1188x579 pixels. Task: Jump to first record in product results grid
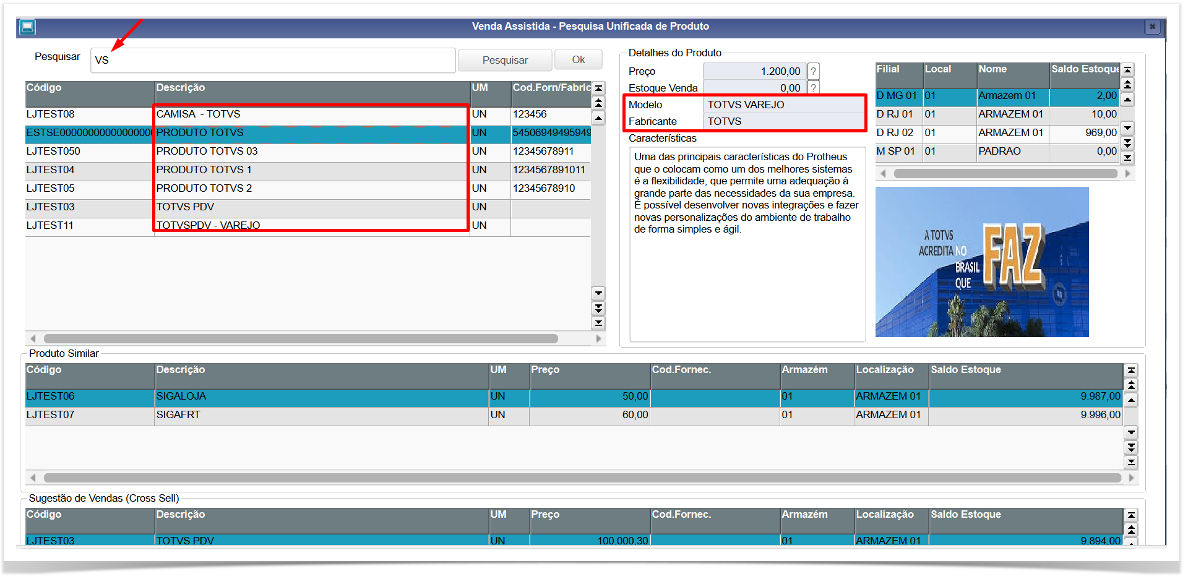[598, 88]
